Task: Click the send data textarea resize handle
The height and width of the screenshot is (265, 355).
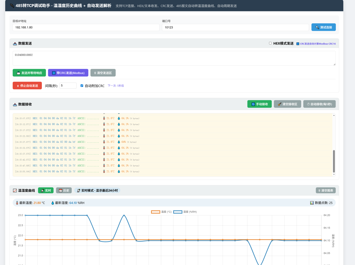Action: [334, 64]
